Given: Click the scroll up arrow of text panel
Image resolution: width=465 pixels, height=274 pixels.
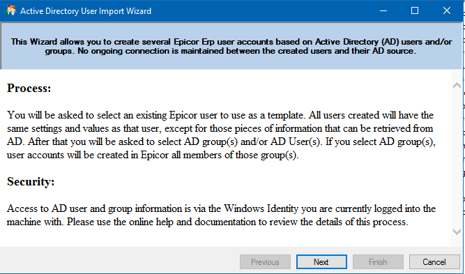Looking at the screenshot, I should pyautogui.click(x=457, y=86).
